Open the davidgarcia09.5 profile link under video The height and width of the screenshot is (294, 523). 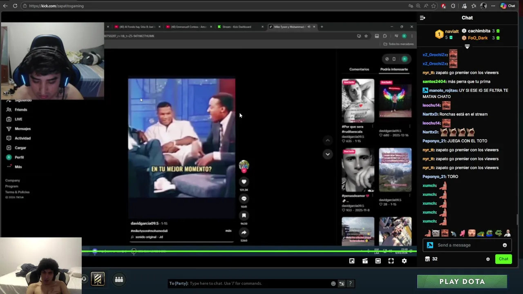point(145,223)
